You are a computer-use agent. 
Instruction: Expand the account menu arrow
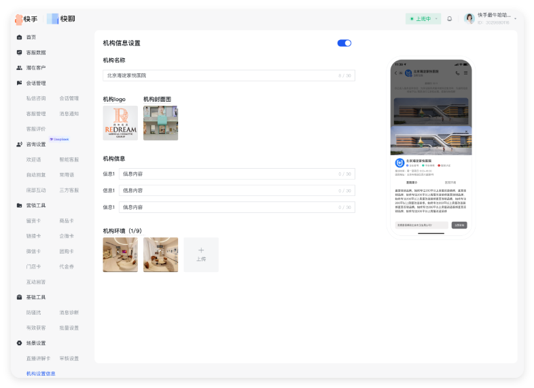point(515,19)
